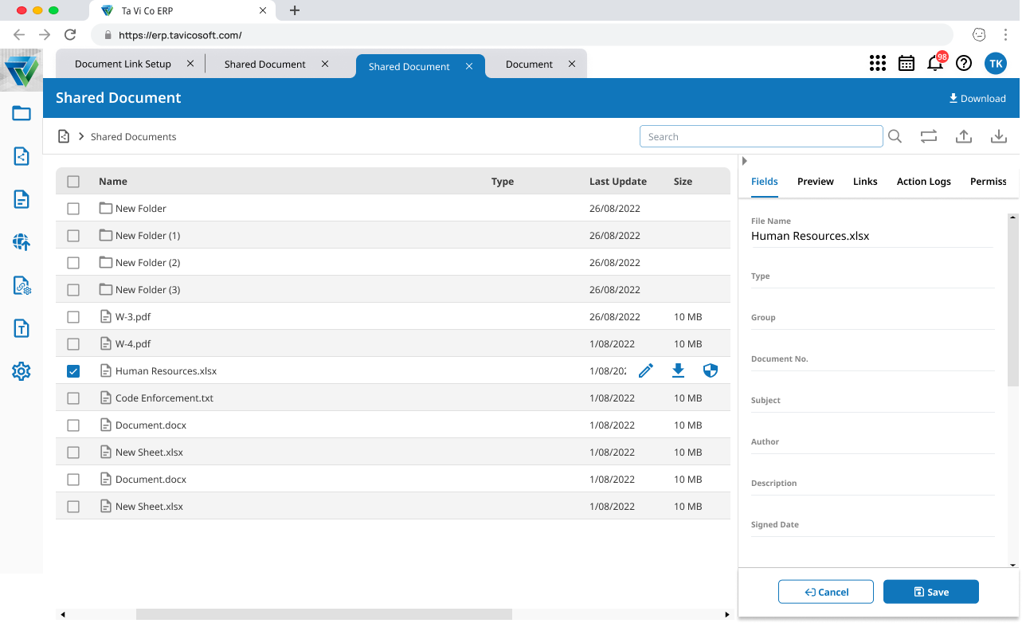Toggle the select-all header checkbox
This screenshot has height=623, width=1022.
click(73, 182)
